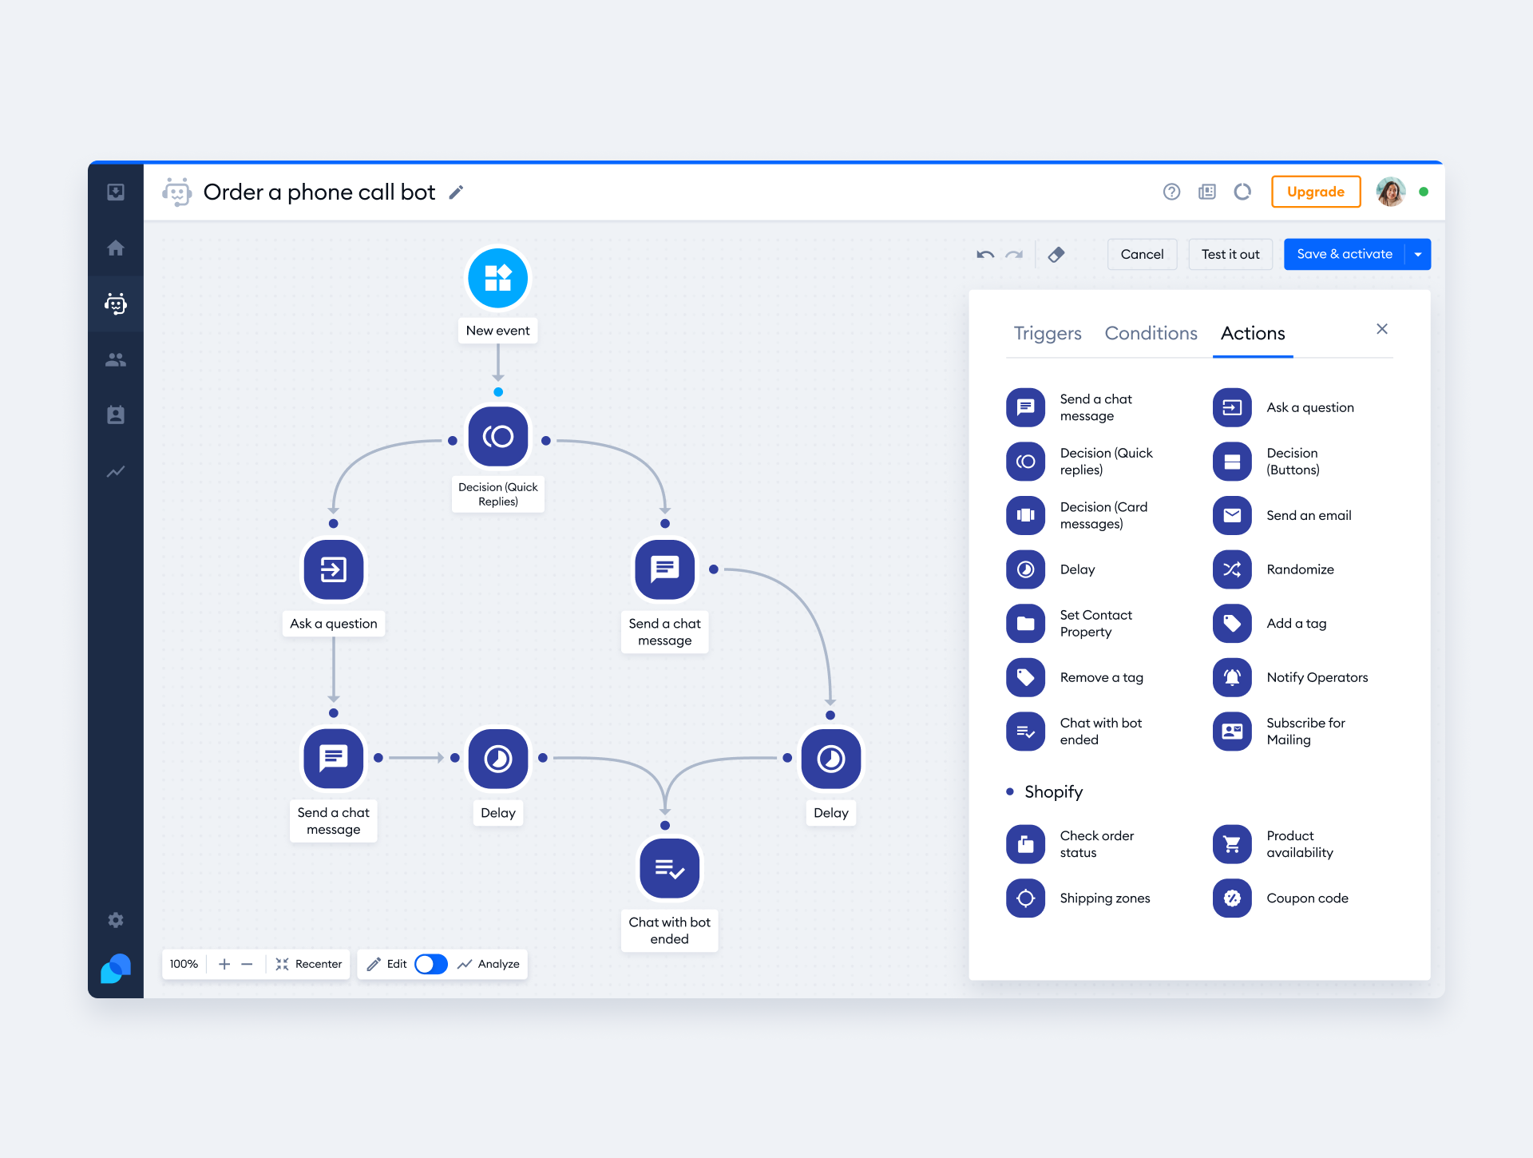Click the Shipping zones icon

(1025, 898)
